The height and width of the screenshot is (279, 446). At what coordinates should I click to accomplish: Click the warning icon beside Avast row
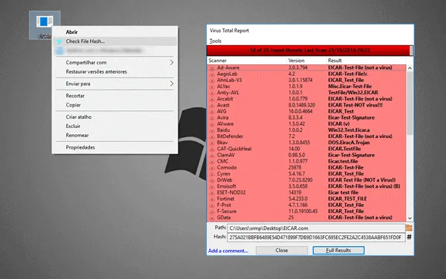[212, 105]
